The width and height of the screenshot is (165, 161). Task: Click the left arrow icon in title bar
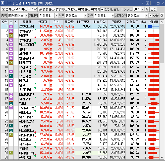click(x=143, y=3)
